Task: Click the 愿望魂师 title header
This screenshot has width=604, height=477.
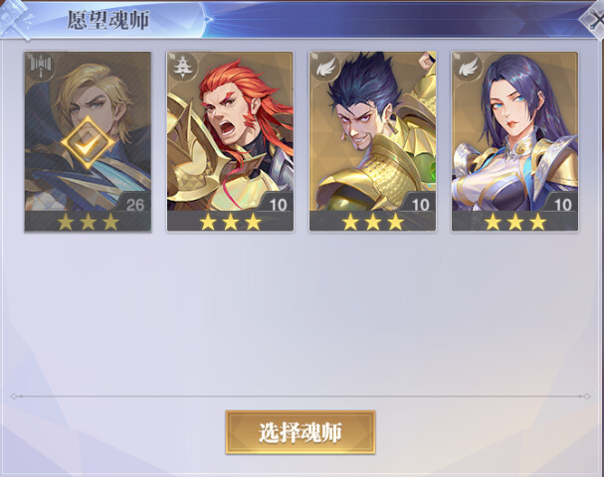Action: click(108, 20)
